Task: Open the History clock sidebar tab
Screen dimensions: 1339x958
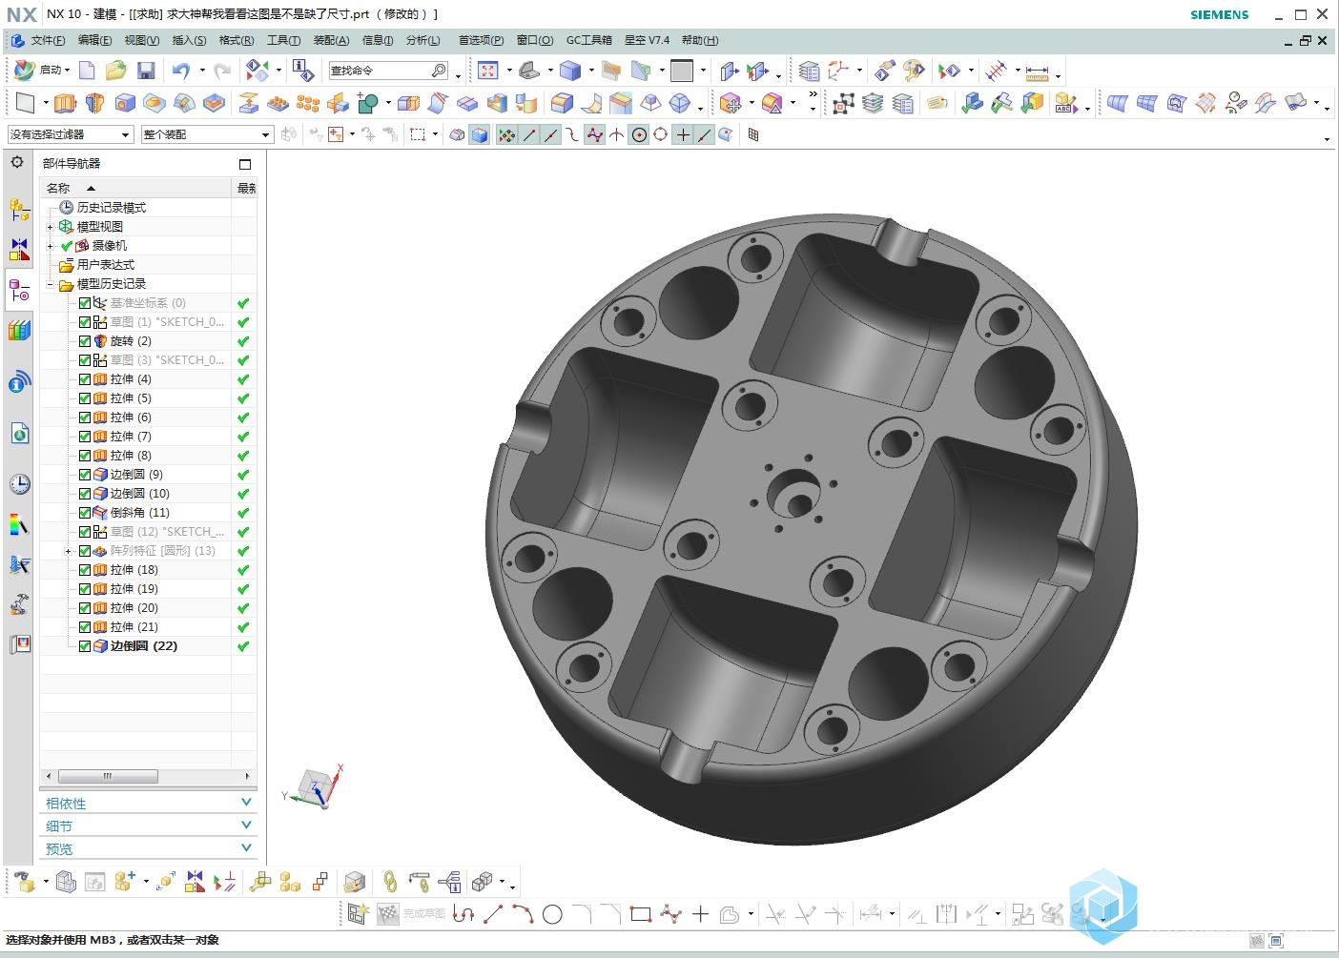Action: click(19, 483)
